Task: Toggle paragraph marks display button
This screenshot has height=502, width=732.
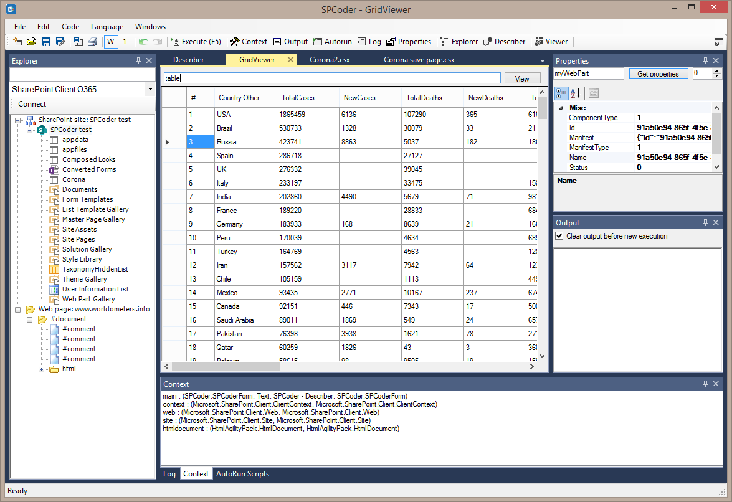Action: tap(125, 42)
